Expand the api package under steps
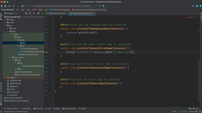 pyautogui.click(x=18, y=43)
